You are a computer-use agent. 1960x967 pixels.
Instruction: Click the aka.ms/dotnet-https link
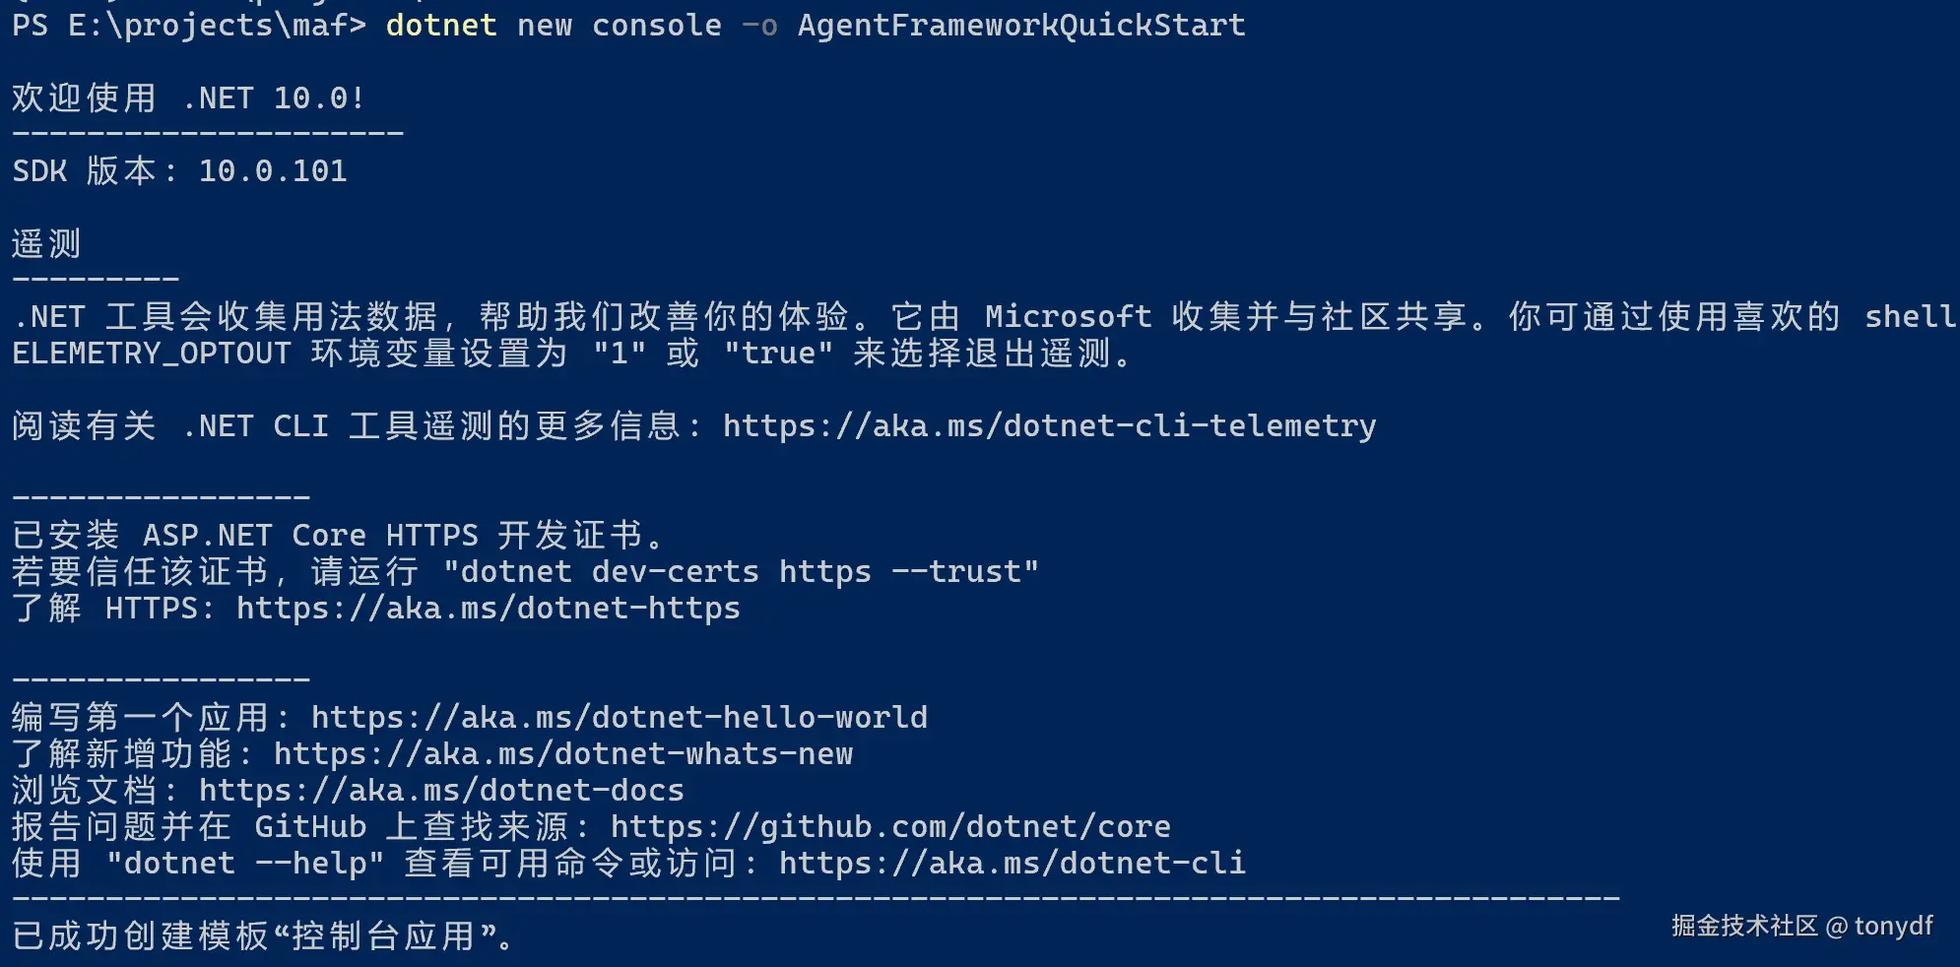pyautogui.click(x=488, y=609)
